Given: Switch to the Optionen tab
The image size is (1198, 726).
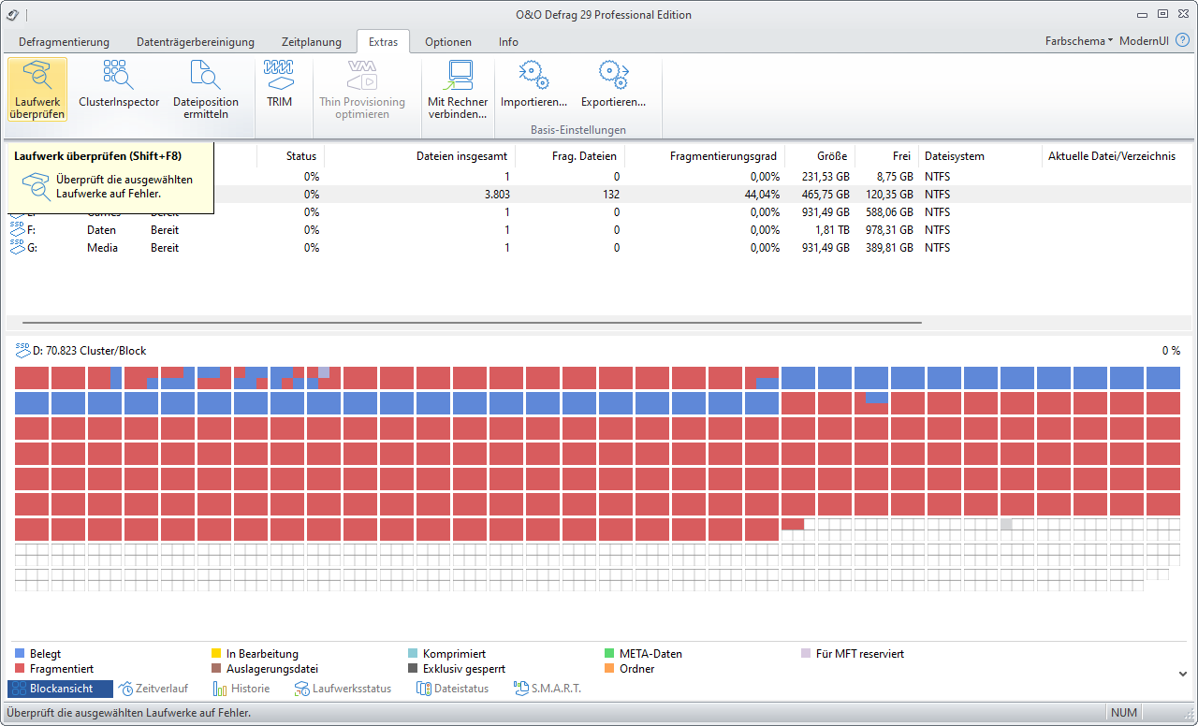Looking at the screenshot, I should [x=448, y=42].
